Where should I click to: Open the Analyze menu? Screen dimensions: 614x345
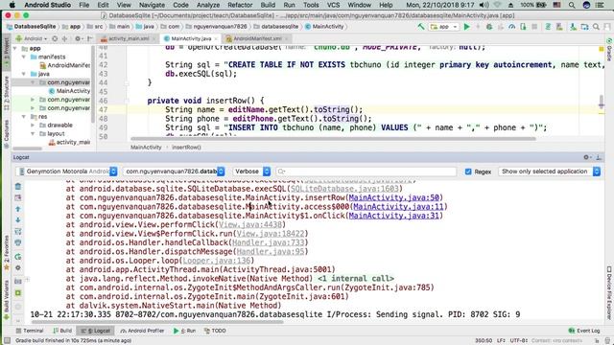208,5
